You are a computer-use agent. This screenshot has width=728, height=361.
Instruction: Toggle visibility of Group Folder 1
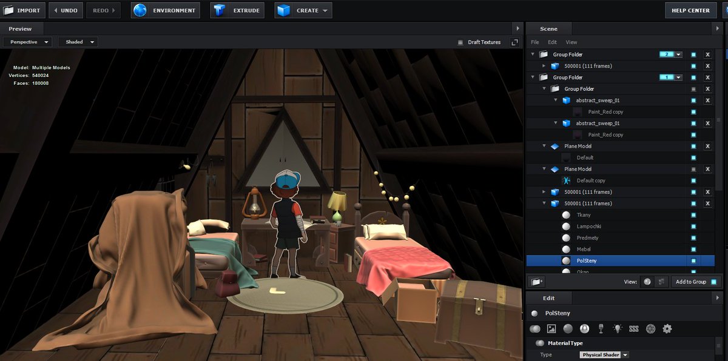click(693, 78)
